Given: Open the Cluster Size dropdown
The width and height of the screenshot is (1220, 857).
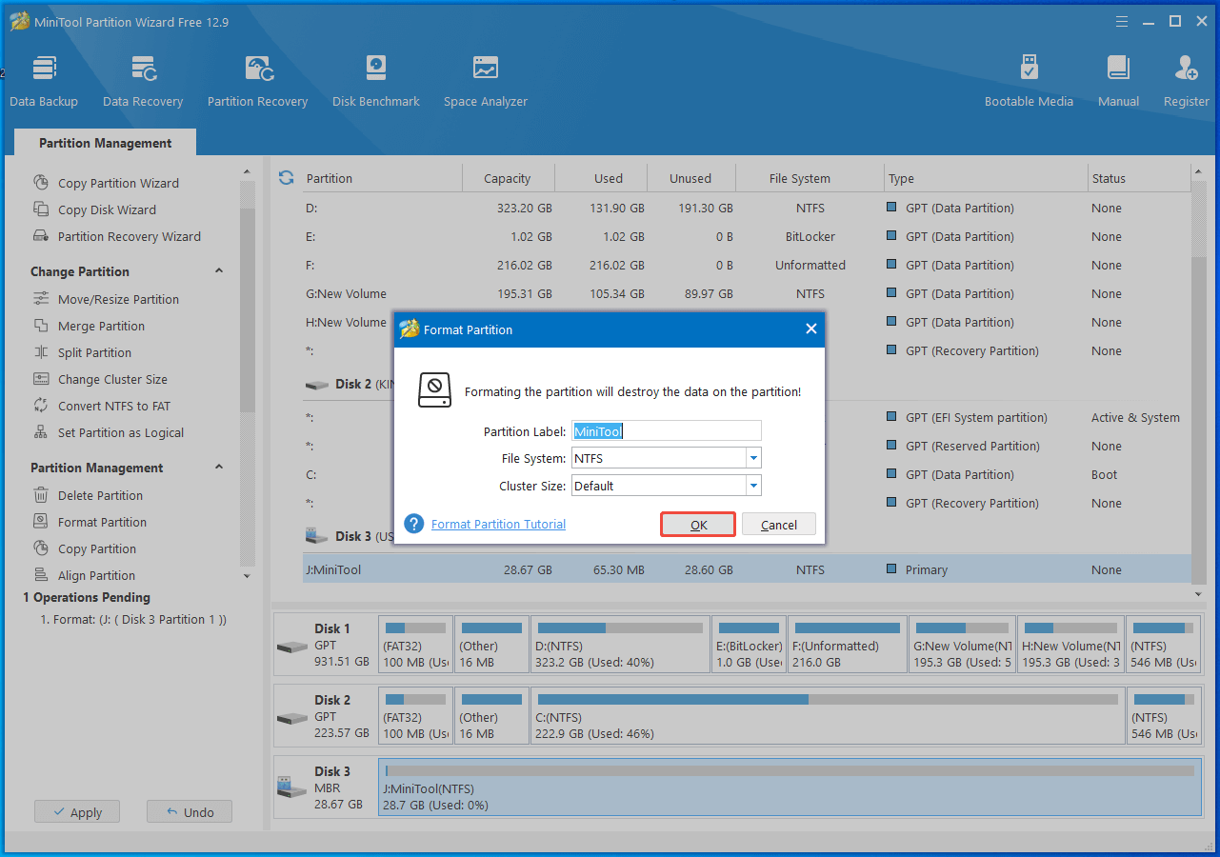Looking at the screenshot, I should click(x=753, y=486).
